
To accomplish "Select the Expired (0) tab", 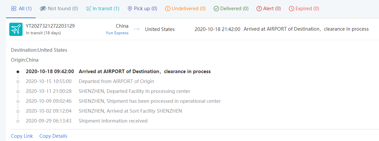I will pyautogui.click(x=304, y=9).
